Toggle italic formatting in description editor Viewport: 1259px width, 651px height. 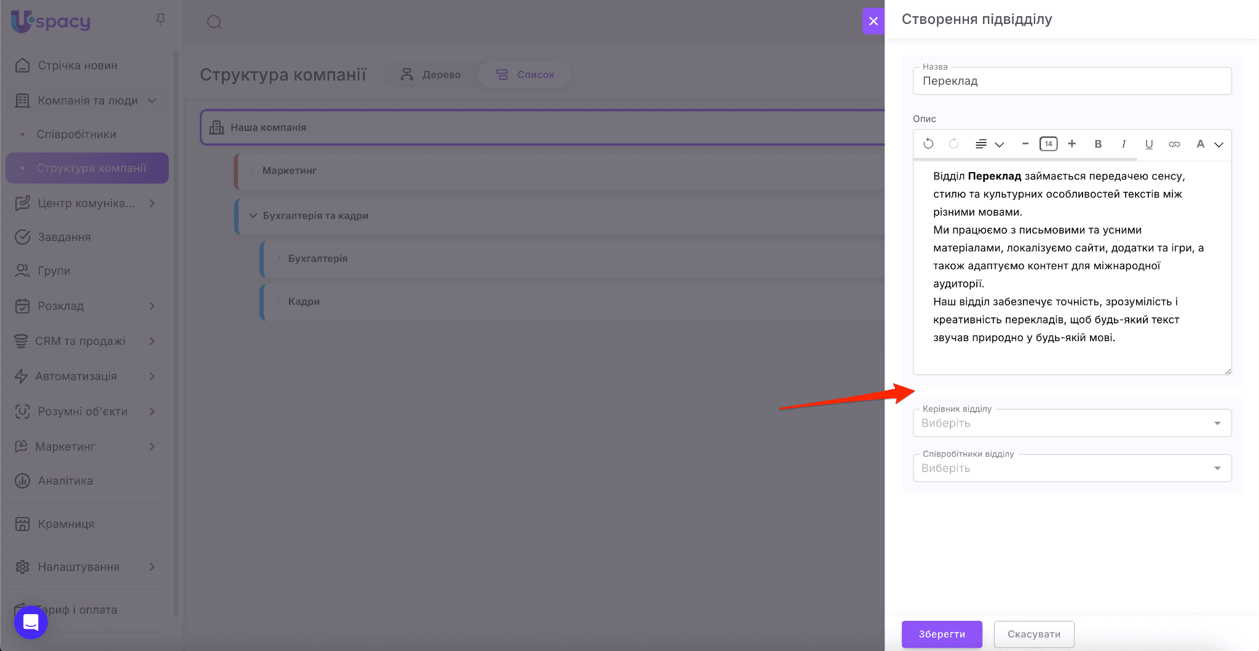pos(1123,144)
